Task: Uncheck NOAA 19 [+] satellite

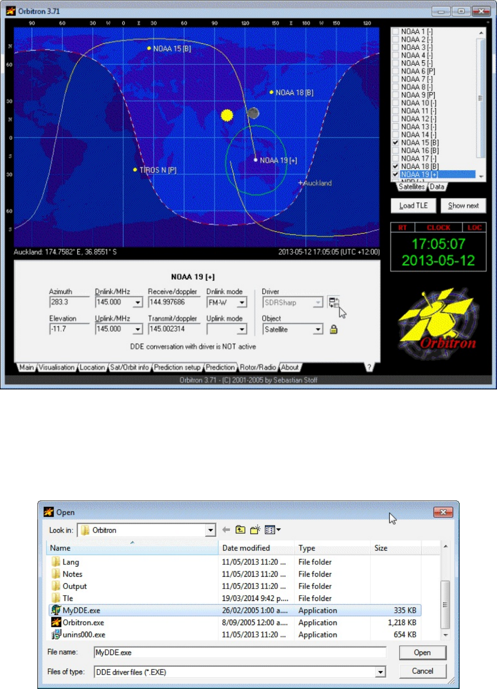Action: click(395, 174)
